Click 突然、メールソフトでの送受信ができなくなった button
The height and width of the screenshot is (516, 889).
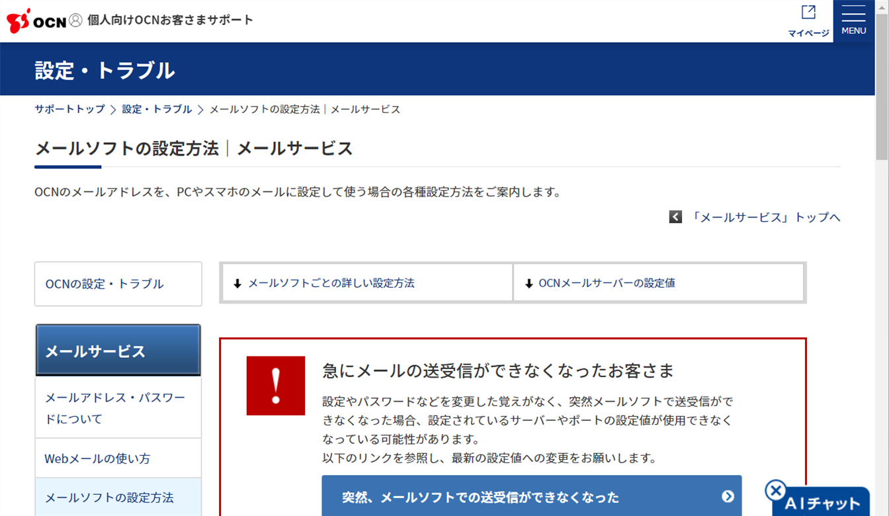point(532,496)
